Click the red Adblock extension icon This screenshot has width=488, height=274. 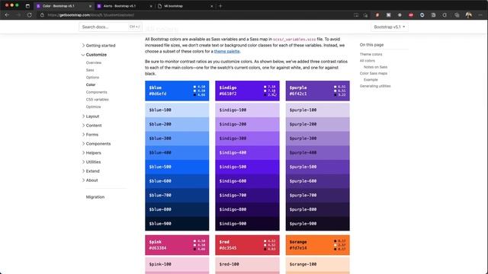pos(411,15)
